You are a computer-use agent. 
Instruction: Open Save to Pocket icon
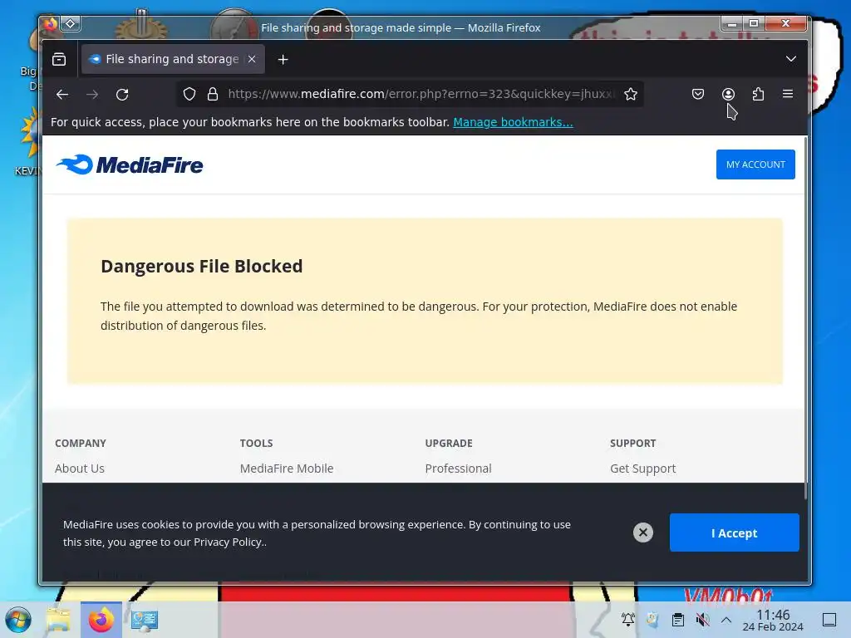pyautogui.click(x=698, y=95)
